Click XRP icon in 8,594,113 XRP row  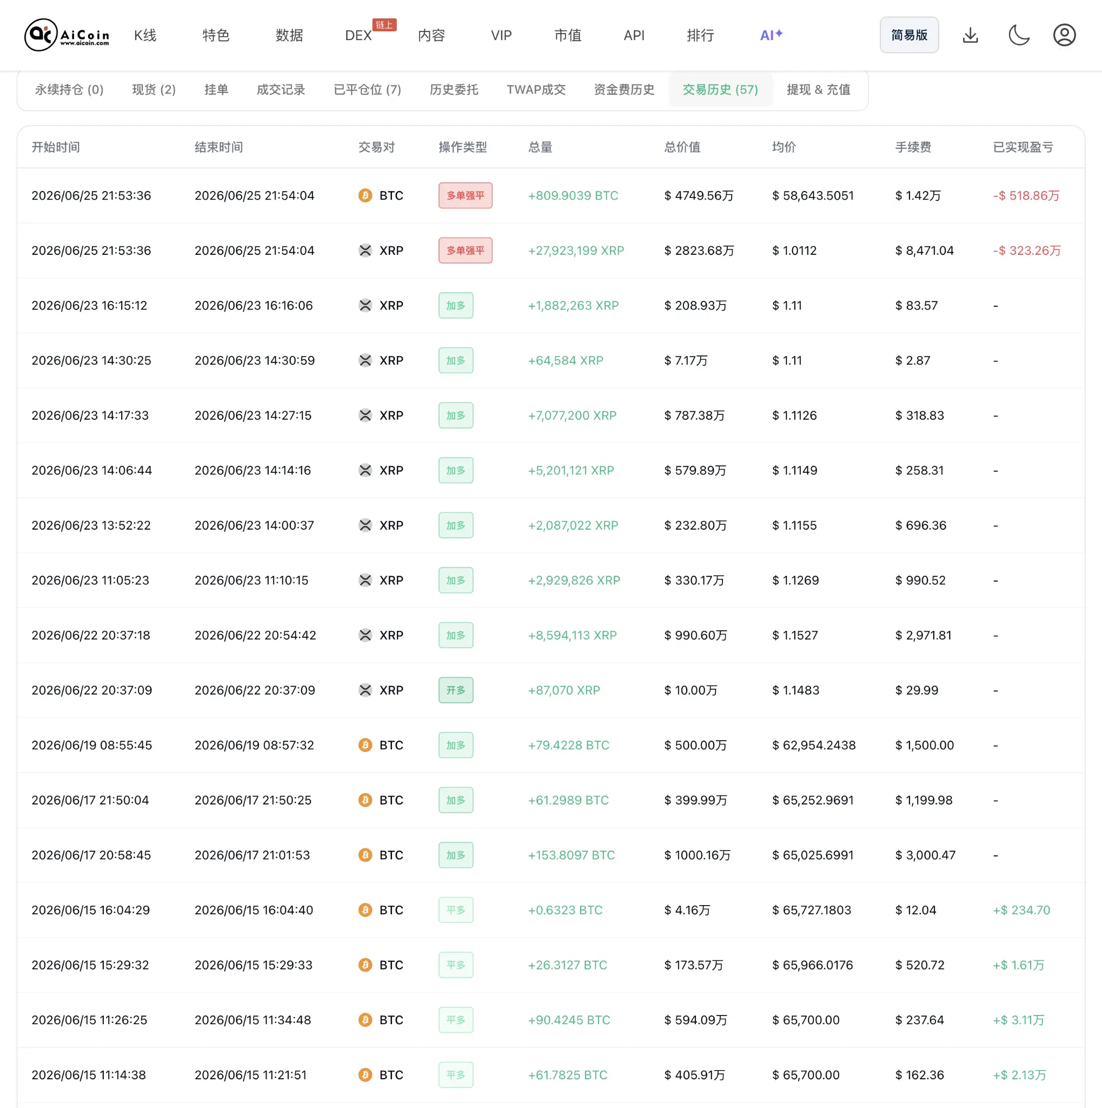tap(365, 636)
